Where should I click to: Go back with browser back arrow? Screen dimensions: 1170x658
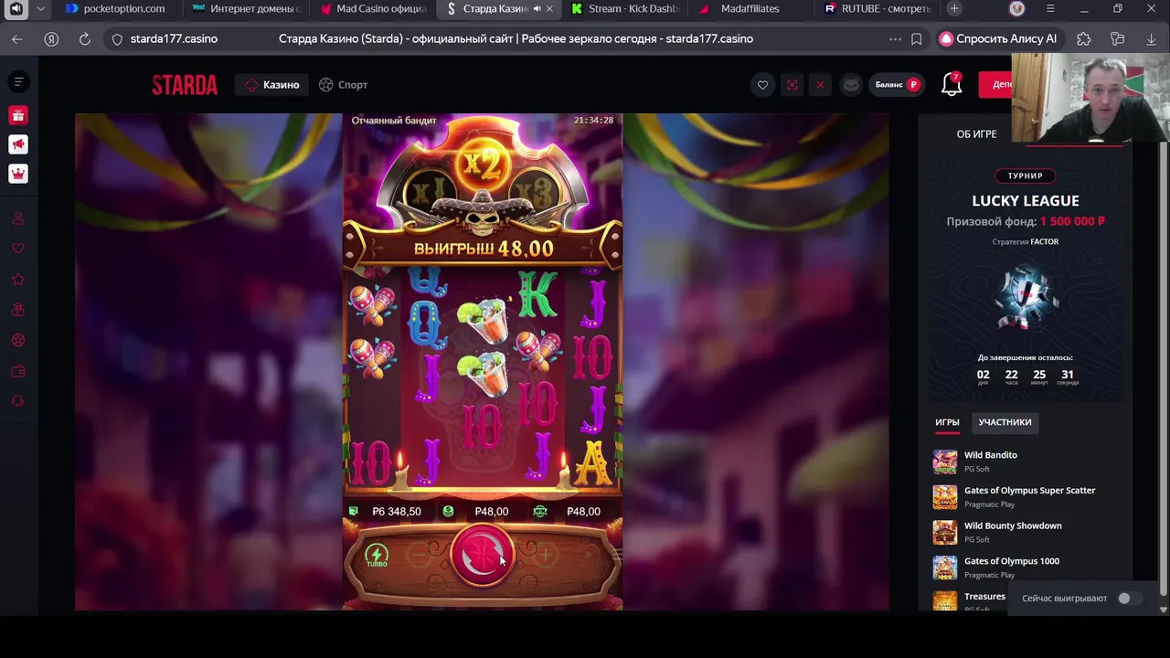click(17, 39)
